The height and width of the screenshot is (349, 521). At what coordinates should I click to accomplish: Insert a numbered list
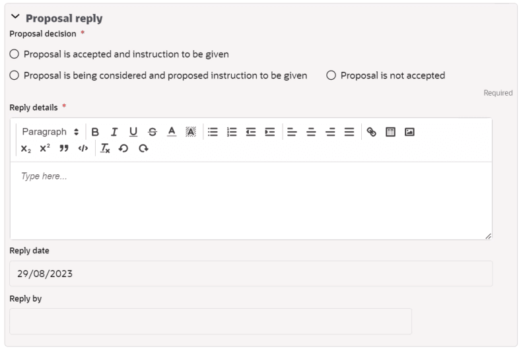[x=232, y=132]
